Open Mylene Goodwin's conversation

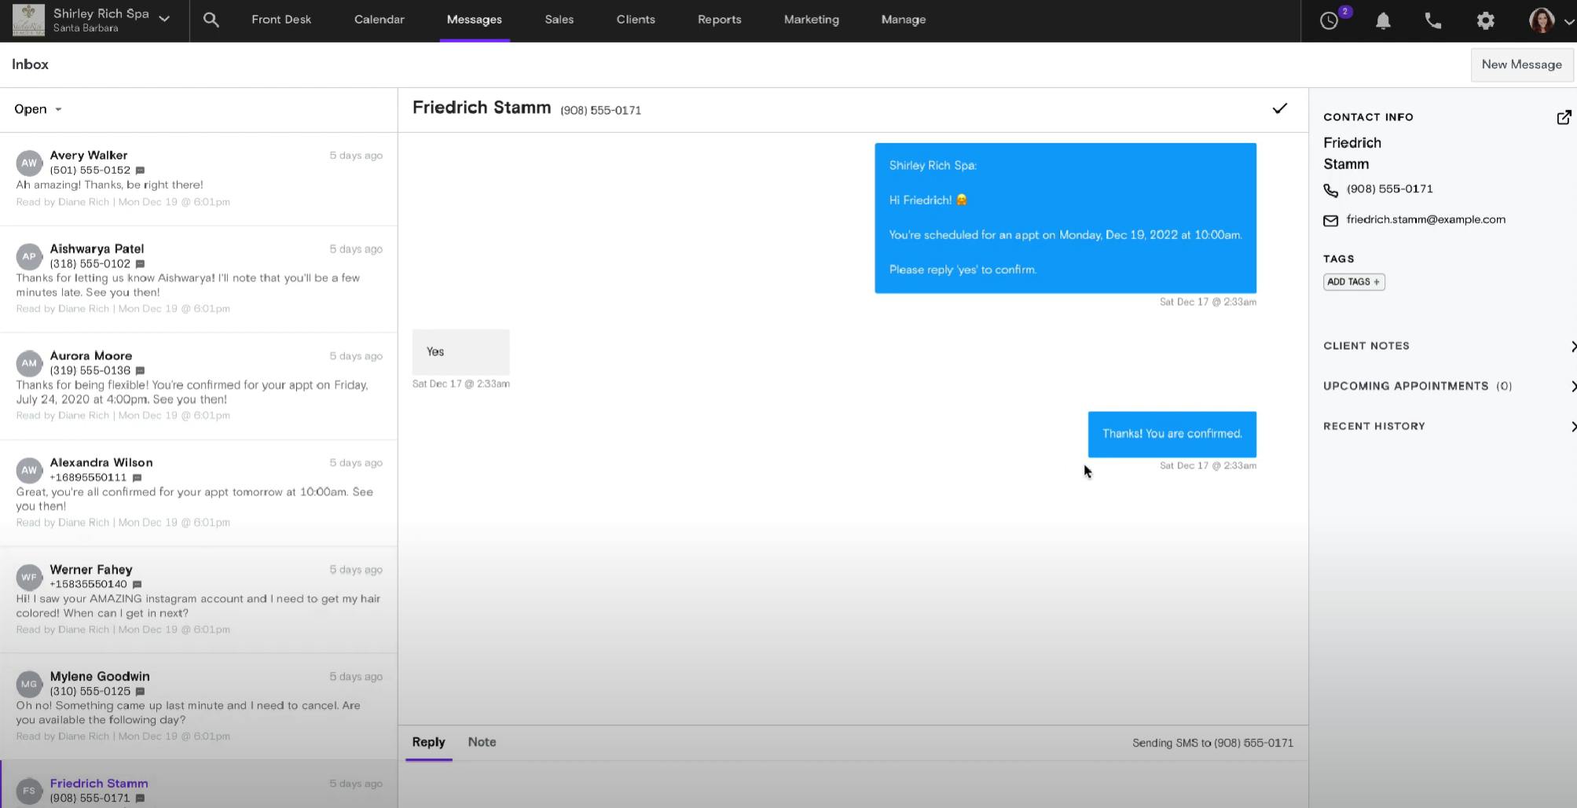199,707
